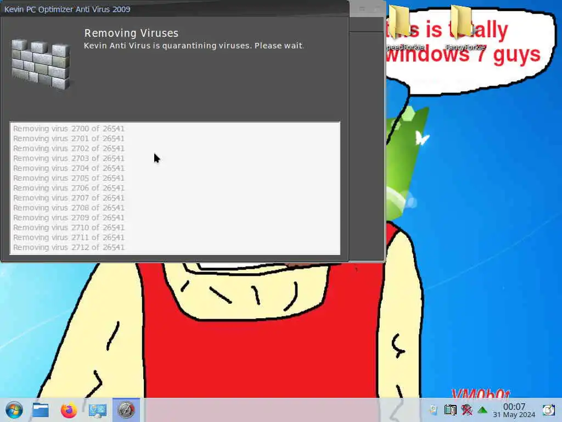
Task: Select line "Removing virus 2711 of 26541"
Action: [69, 237]
